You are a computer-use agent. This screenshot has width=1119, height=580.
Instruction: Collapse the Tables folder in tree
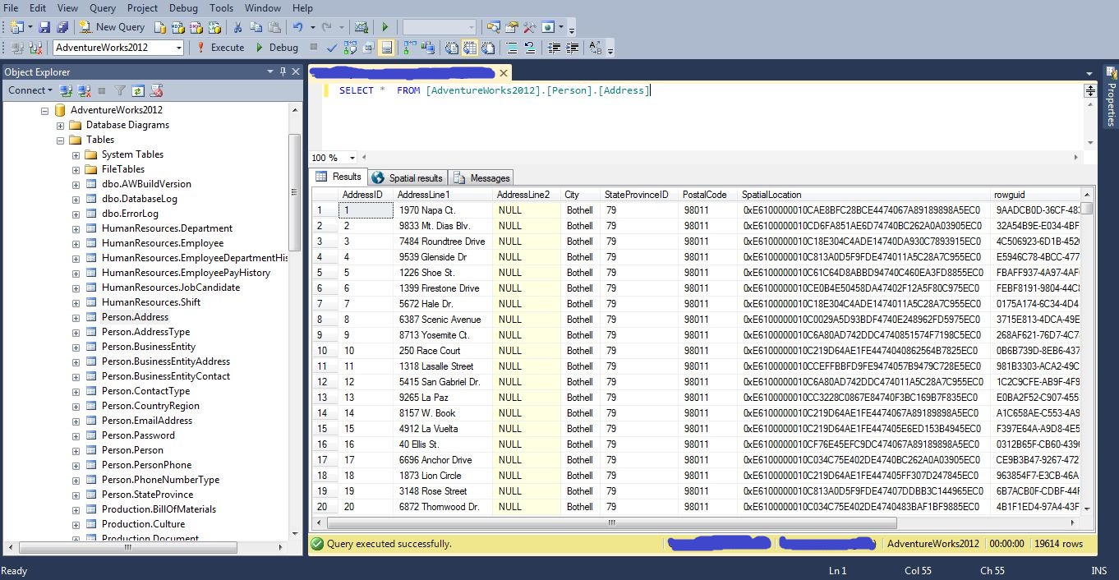click(61, 140)
